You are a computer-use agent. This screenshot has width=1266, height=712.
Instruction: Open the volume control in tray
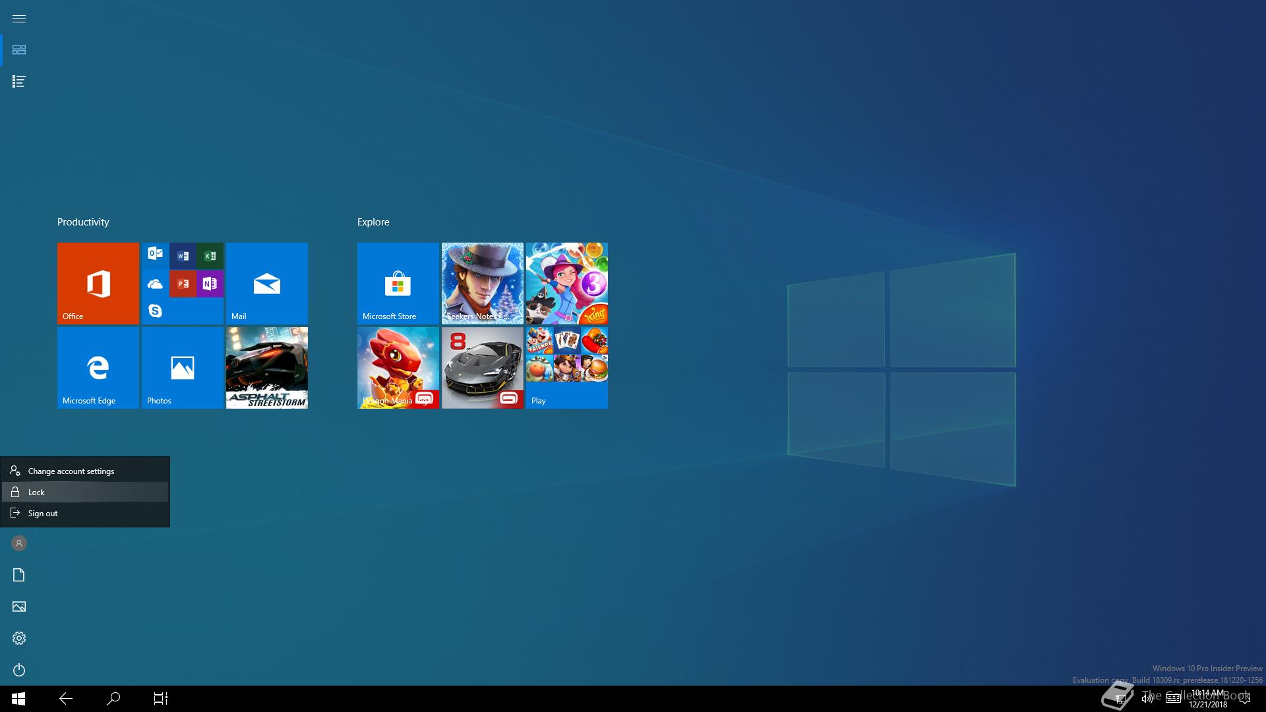[x=1147, y=699]
